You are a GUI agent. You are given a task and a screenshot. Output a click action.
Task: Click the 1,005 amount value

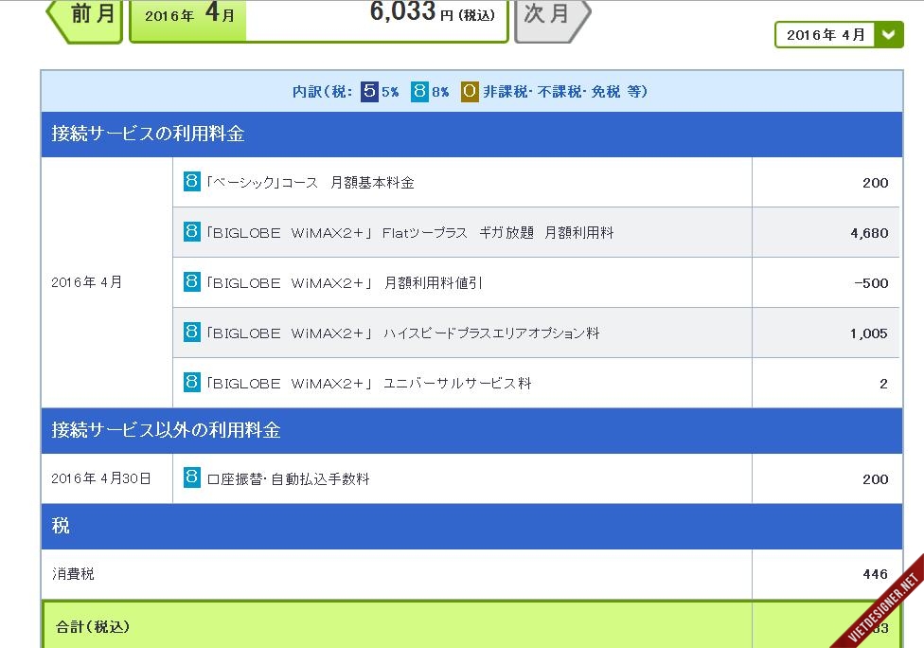point(869,333)
